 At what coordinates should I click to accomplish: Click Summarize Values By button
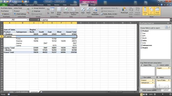[x=110, y=8]
